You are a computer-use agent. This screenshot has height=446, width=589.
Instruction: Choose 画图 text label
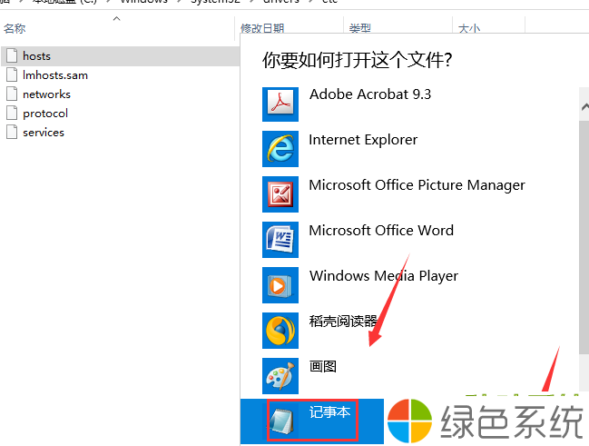click(323, 366)
